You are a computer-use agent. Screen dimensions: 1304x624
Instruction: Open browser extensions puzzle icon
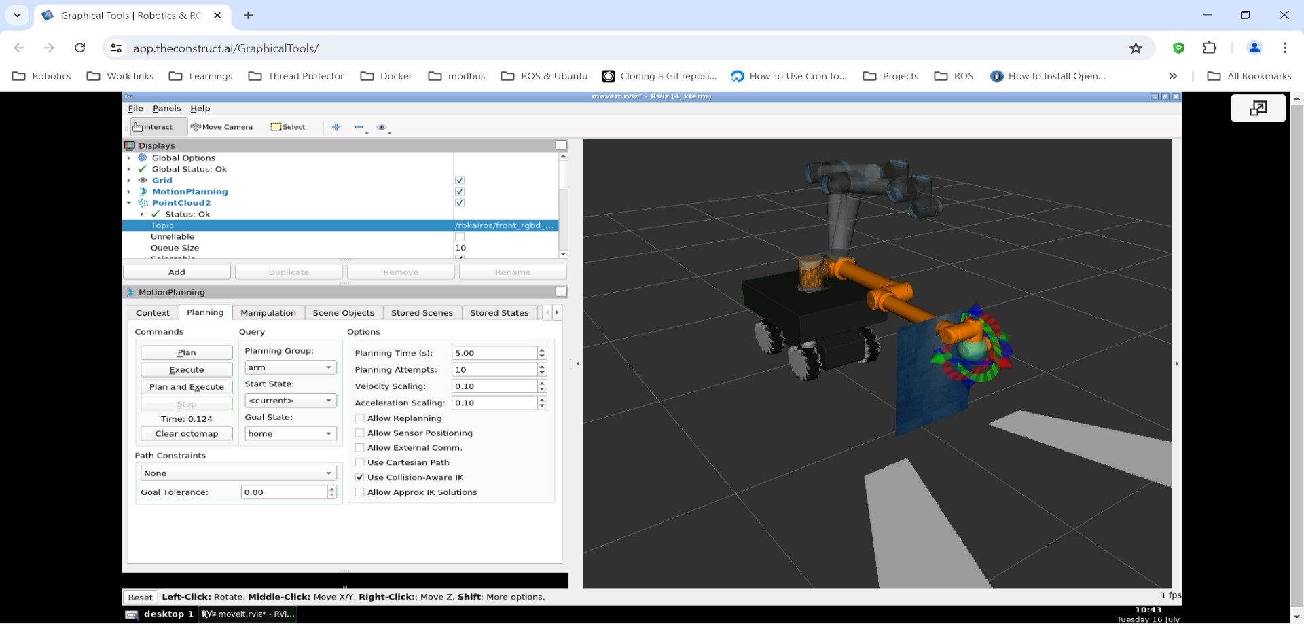(x=1210, y=48)
